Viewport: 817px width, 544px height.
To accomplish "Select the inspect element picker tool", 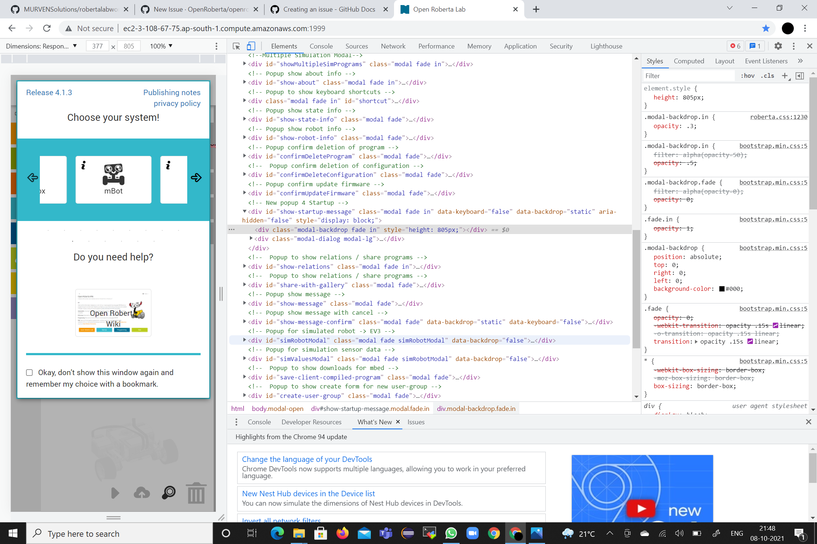I will [236, 46].
